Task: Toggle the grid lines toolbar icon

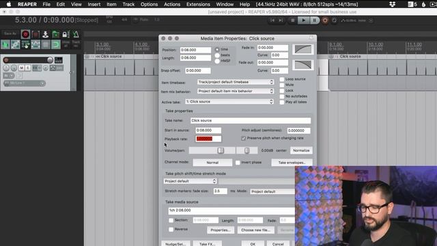Action: [x=46, y=44]
